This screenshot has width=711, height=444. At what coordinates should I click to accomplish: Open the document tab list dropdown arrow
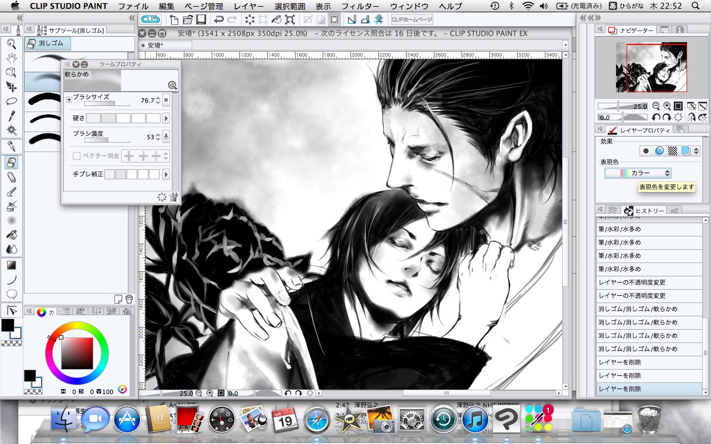tap(565, 44)
